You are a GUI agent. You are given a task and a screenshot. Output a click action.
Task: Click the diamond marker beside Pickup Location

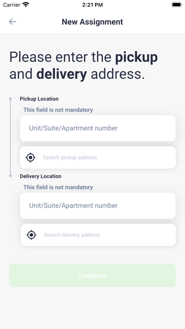(10, 99)
